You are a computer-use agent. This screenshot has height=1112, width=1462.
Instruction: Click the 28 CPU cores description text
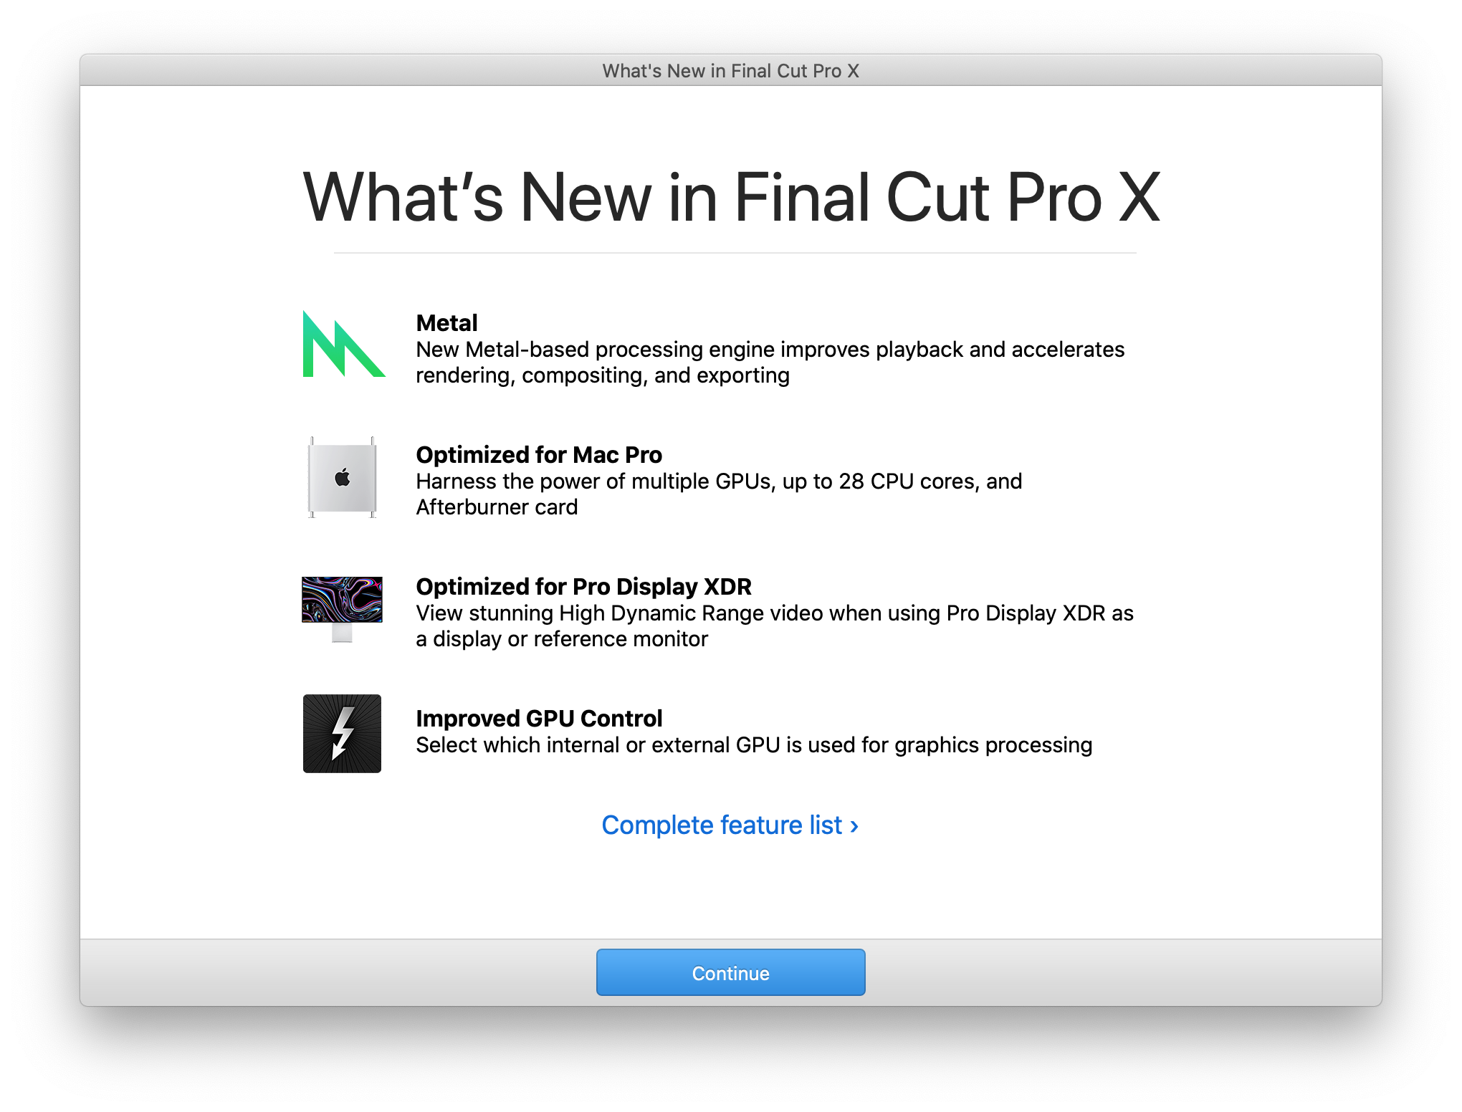(719, 494)
